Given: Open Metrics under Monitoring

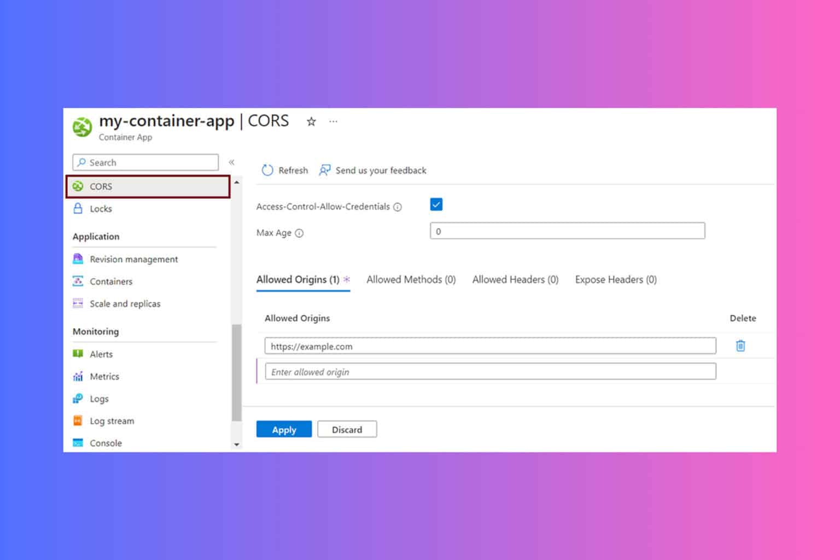Looking at the screenshot, I should point(104,377).
